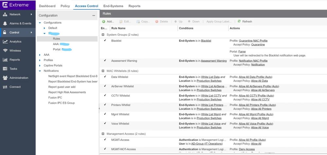This screenshot has width=327, height=155.
Task: Click the green Add rule icon
Action: [x=104, y=22]
